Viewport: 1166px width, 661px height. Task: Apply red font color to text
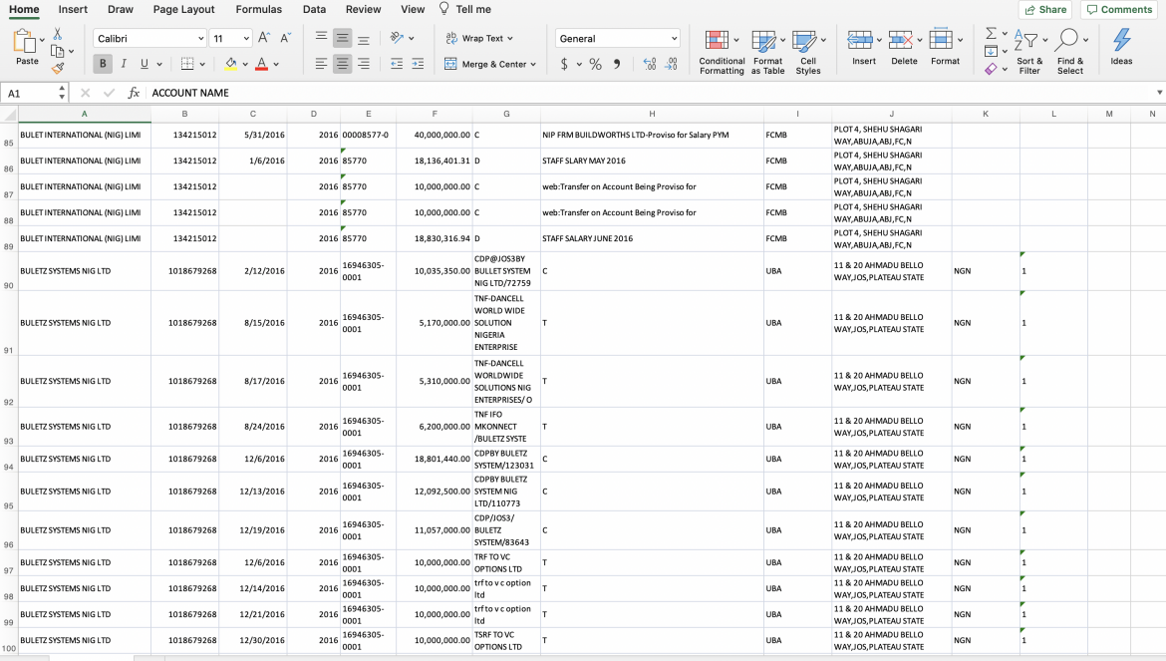tap(262, 64)
